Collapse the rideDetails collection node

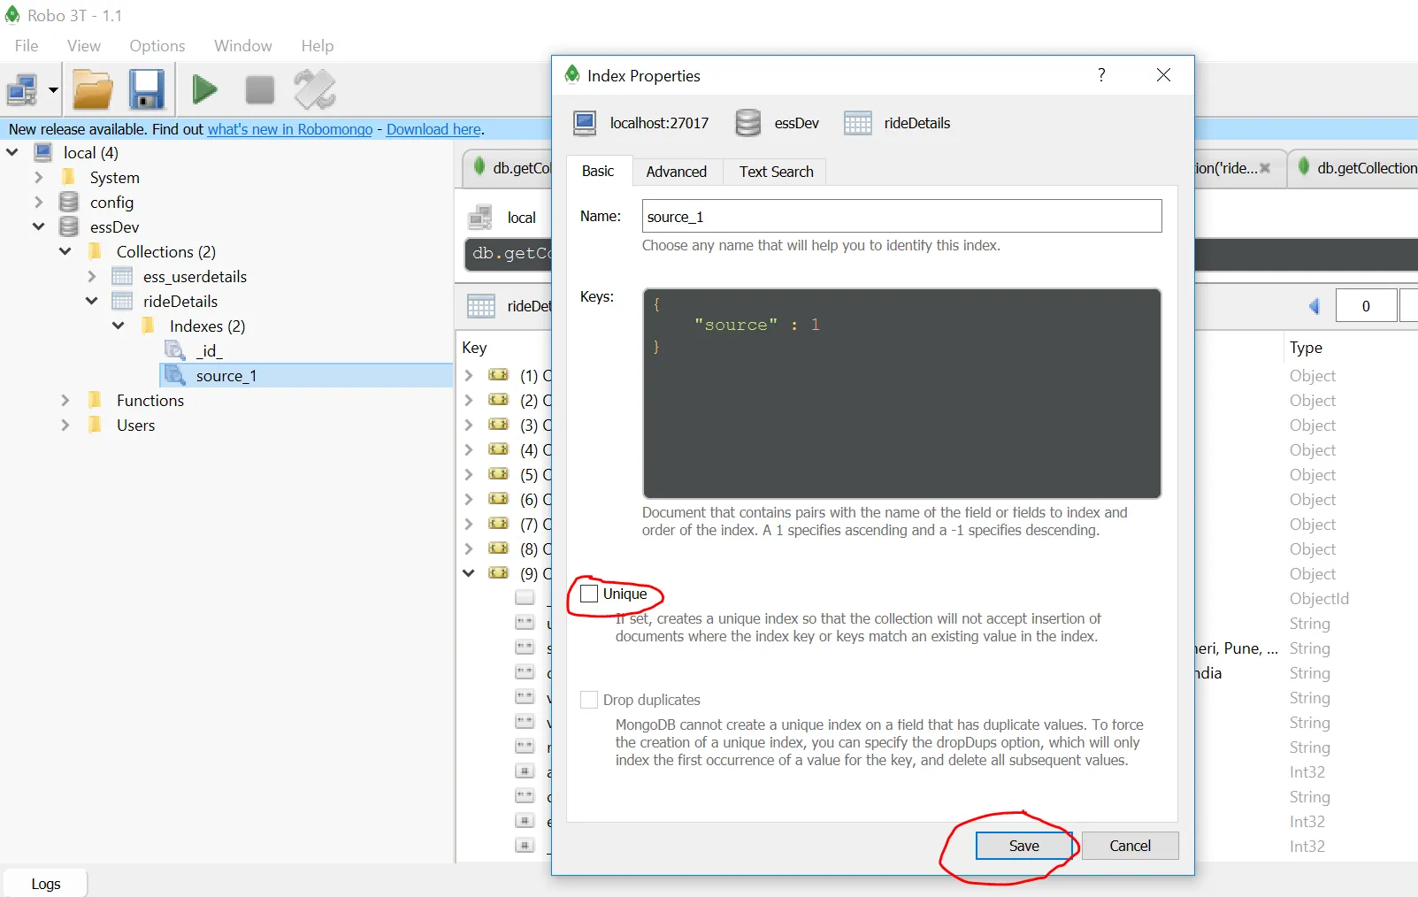(x=91, y=301)
